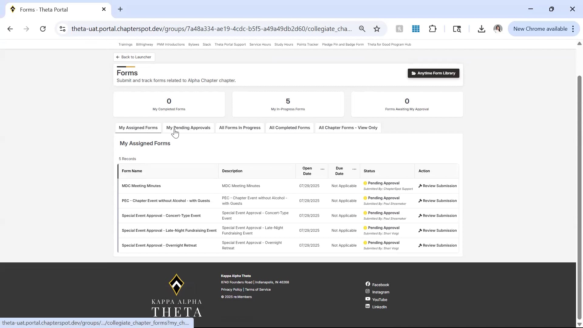Open the Chrome extensions puzzle icon

pos(432,29)
